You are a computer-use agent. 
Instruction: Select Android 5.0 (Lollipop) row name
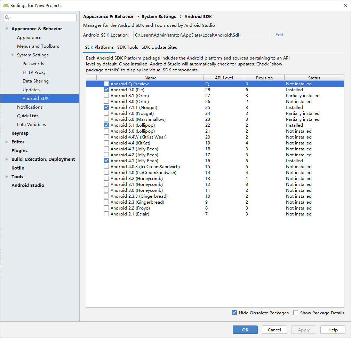click(x=133, y=131)
